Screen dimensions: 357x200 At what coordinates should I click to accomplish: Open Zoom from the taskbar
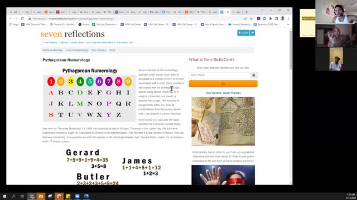pos(77,196)
